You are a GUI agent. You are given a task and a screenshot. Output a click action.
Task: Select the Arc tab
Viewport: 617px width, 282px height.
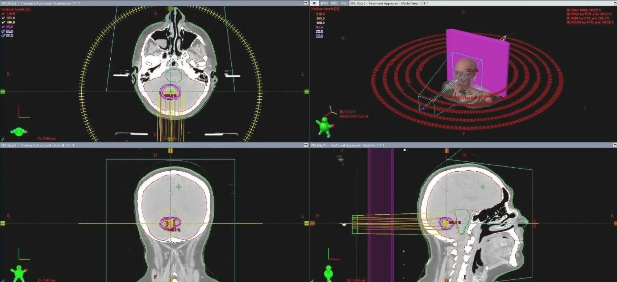(x=344, y=3)
